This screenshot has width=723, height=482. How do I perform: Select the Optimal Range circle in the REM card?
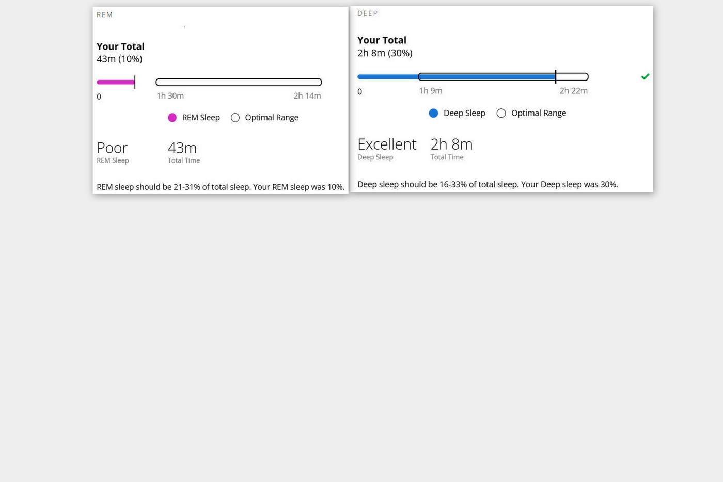[x=235, y=118]
